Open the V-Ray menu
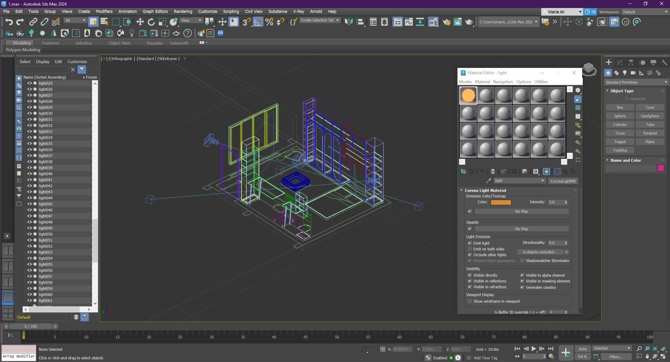This screenshot has height=362, width=670. pos(298,11)
